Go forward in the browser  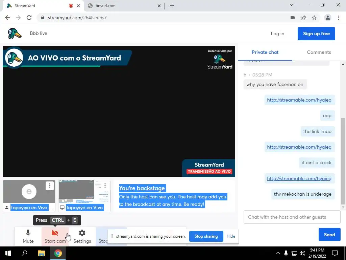click(18, 18)
